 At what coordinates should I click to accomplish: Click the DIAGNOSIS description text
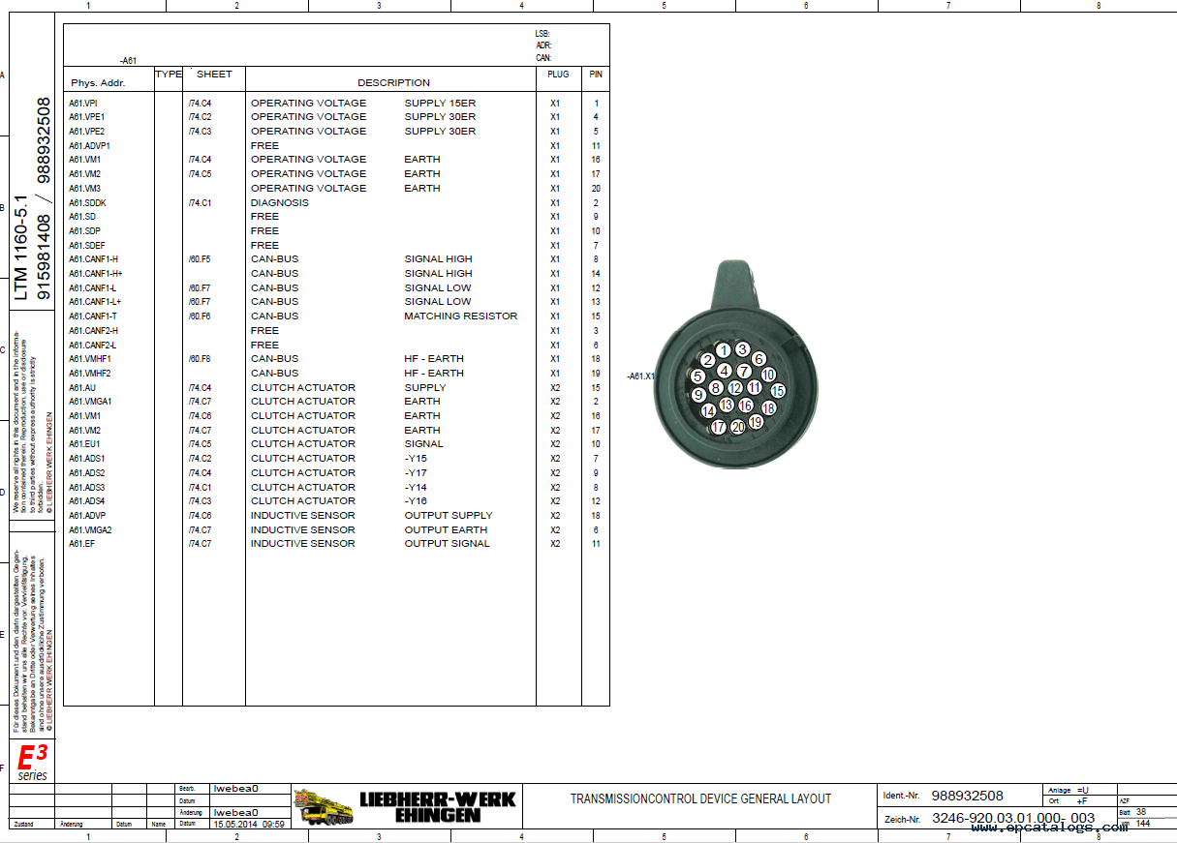[x=280, y=203]
